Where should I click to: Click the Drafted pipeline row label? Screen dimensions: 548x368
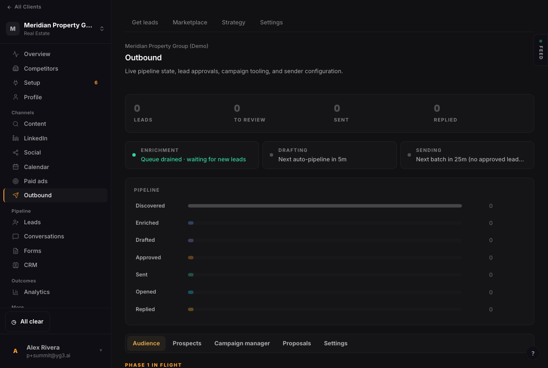(145, 240)
